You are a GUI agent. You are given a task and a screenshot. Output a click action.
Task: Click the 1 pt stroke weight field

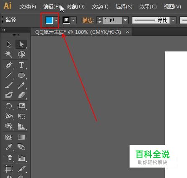(x=113, y=20)
